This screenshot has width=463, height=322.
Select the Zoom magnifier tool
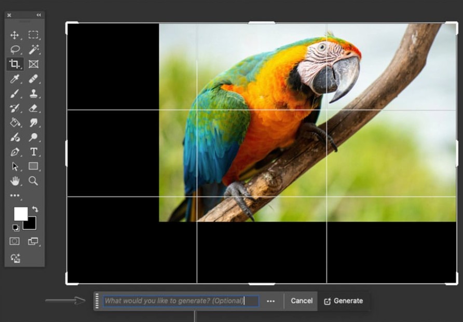click(33, 181)
